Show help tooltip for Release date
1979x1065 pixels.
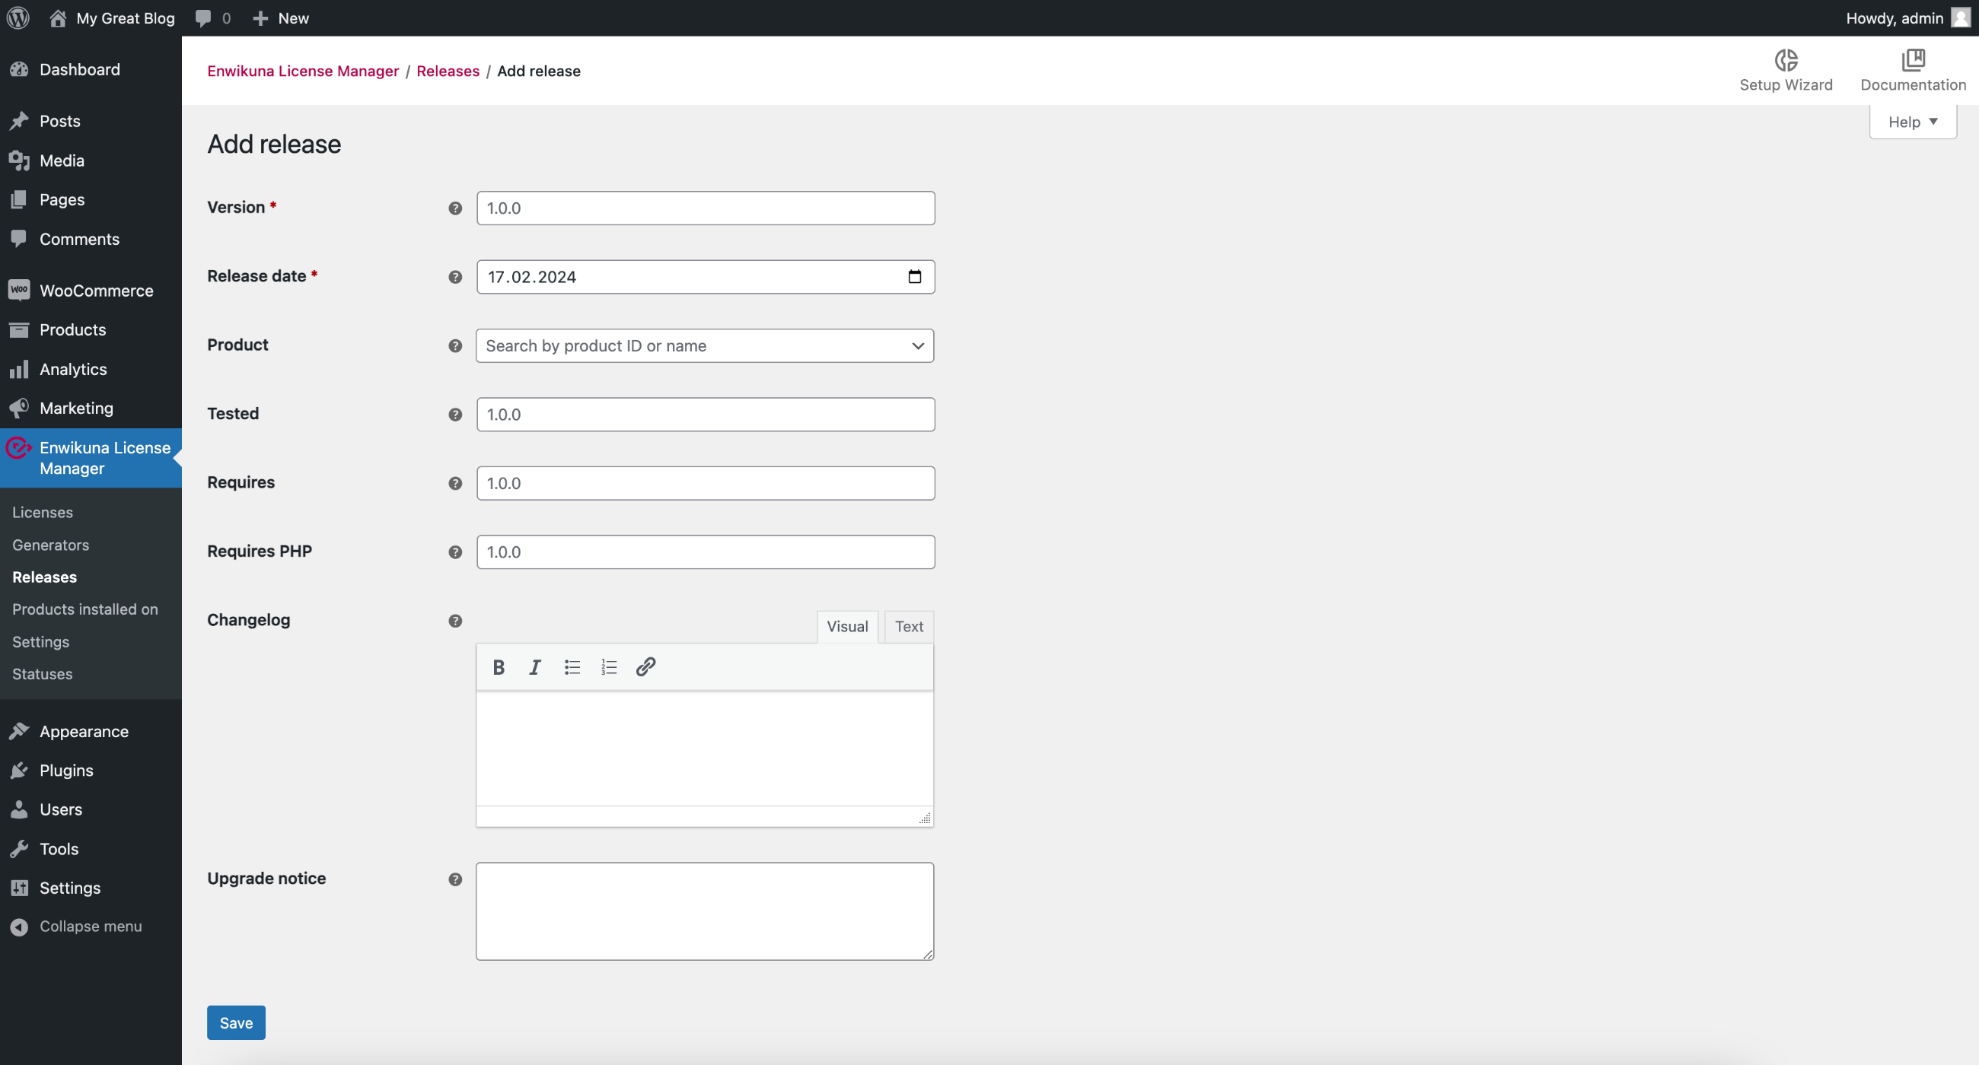click(x=455, y=277)
